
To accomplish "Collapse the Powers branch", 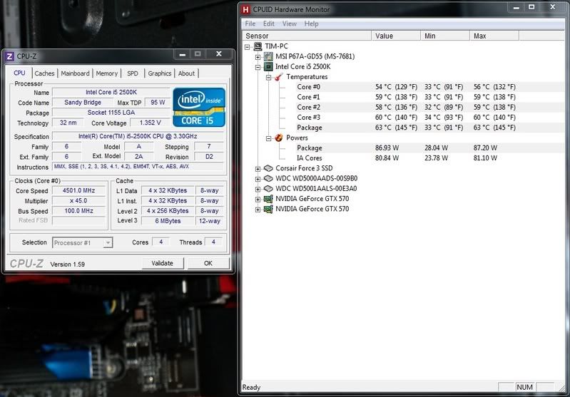I will pyautogui.click(x=268, y=138).
